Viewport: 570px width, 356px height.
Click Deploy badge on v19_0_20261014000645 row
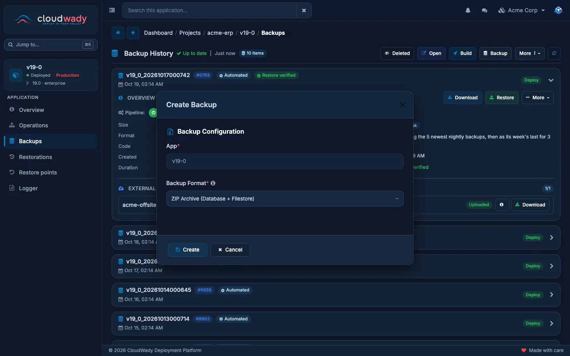click(533, 295)
